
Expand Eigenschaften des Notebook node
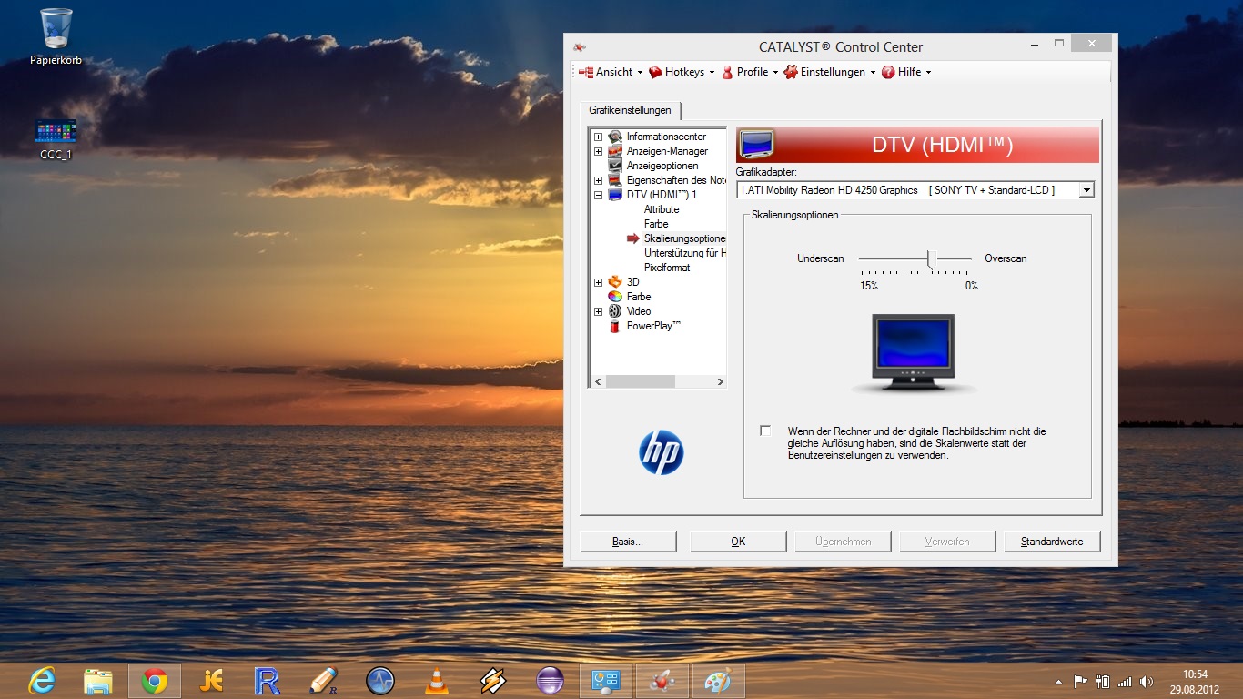[598, 180]
